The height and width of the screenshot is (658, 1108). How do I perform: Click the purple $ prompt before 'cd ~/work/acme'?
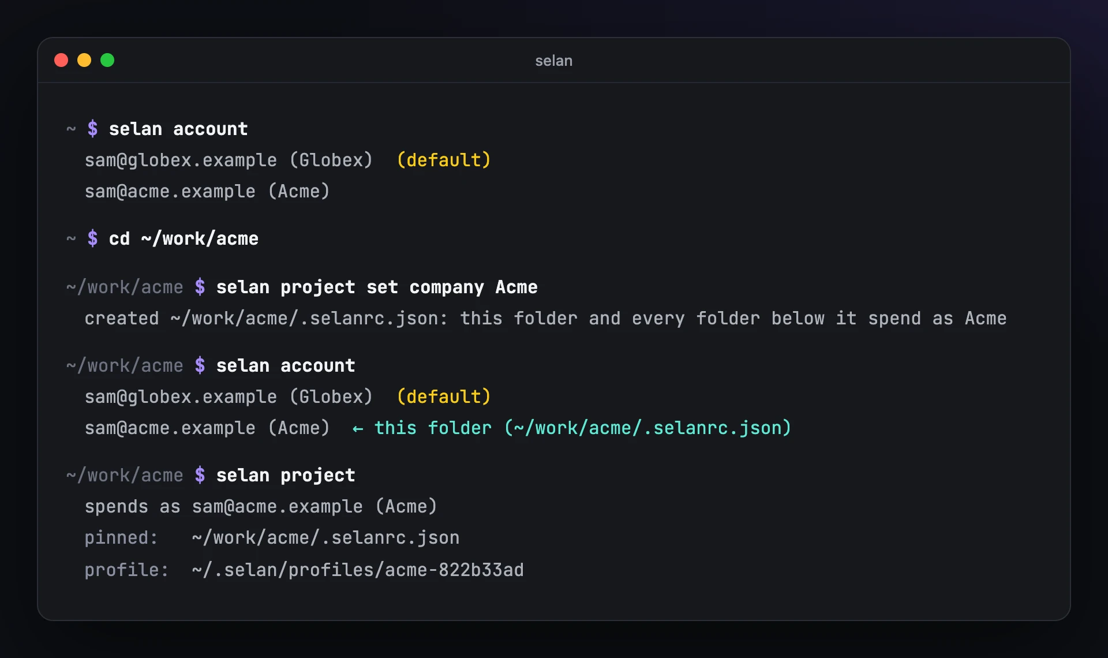tap(92, 238)
